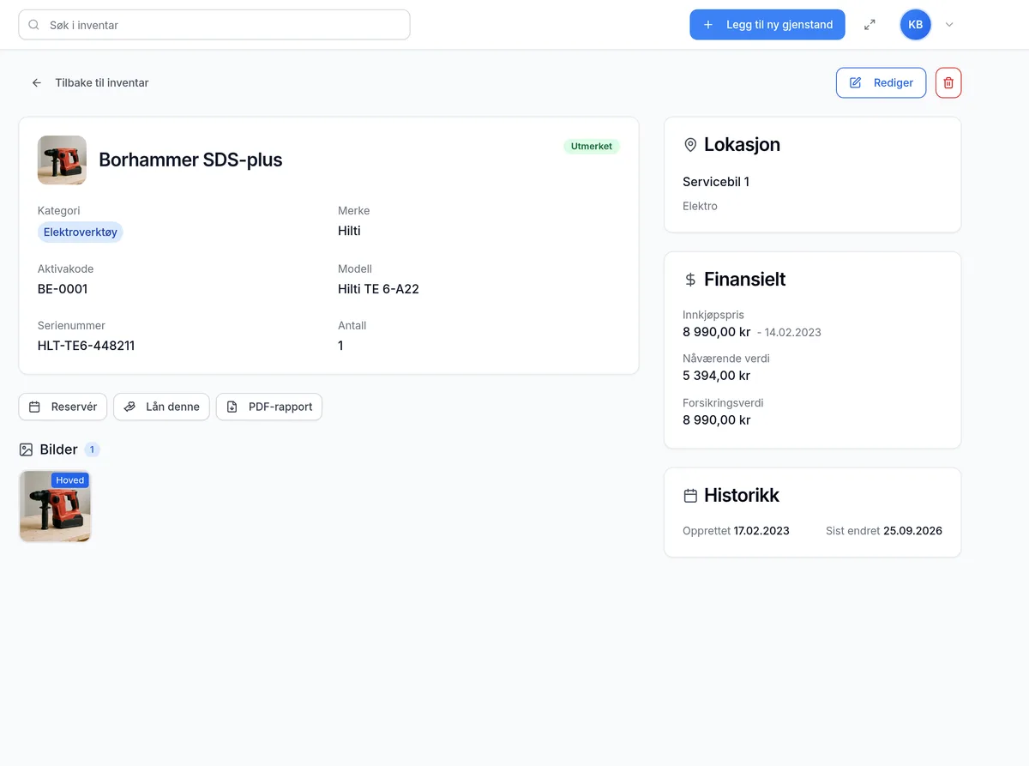Click the search magnifier icon

coord(34,25)
